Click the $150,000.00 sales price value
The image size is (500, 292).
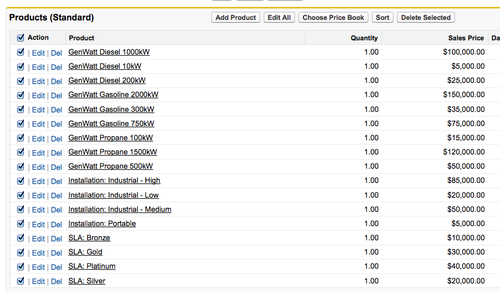(x=464, y=95)
